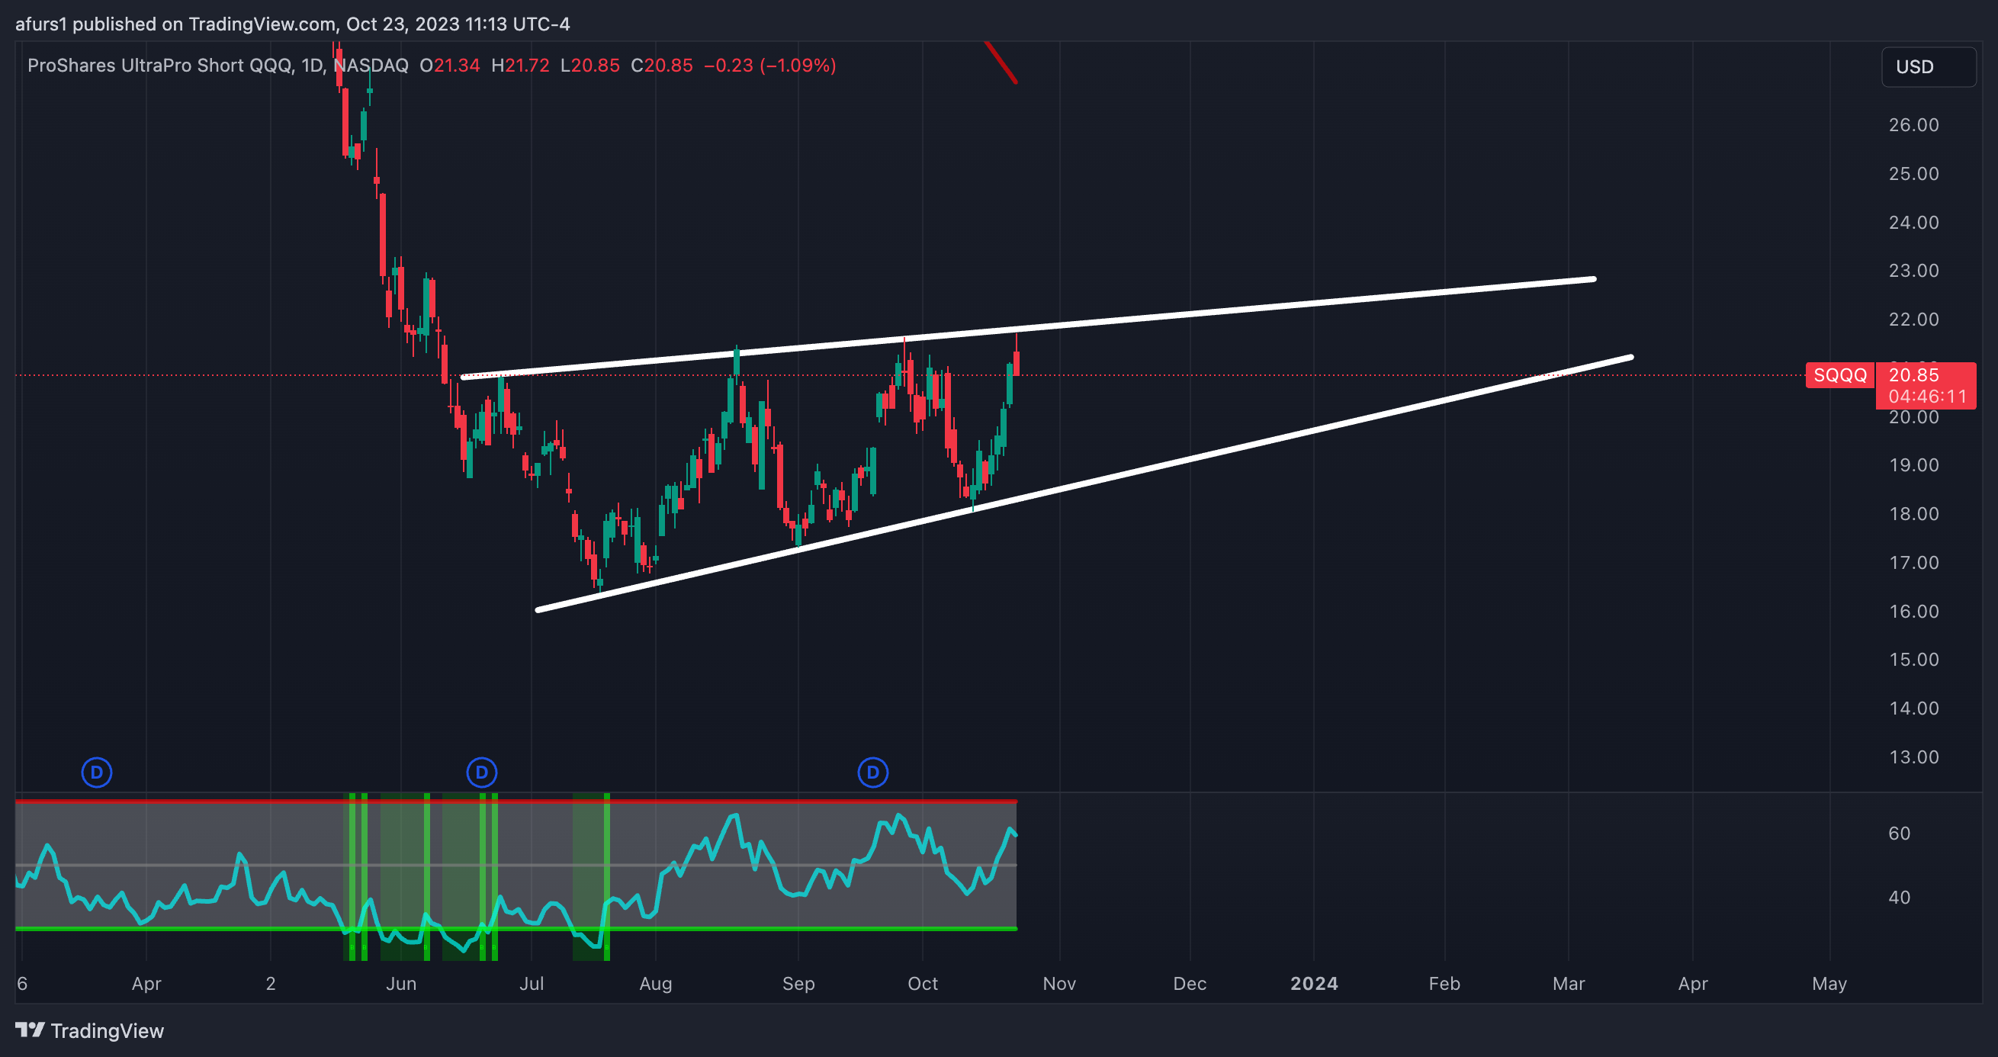This screenshot has height=1057, width=1998.
Task: Click the published-by header text
Action: click(x=292, y=24)
